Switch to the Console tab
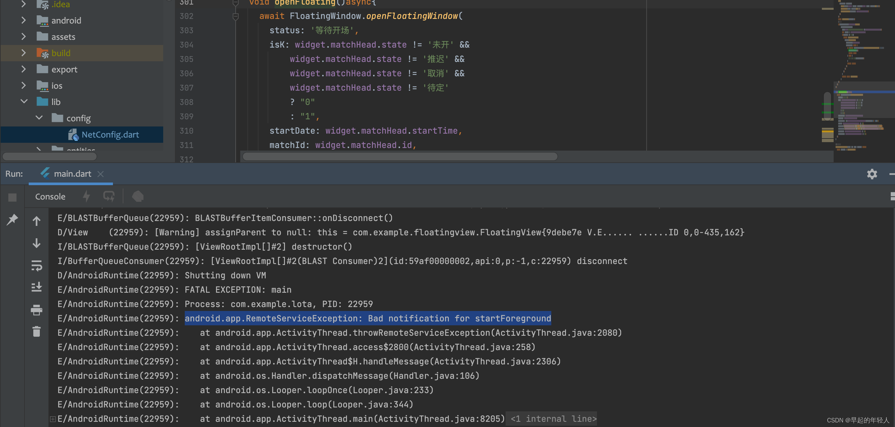The width and height of the screenshot is (895, 427). 50,197
